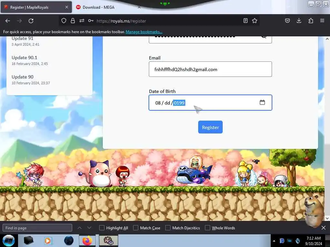The width and height of the screenshot is (330, 247).
Task: Click the taskbar clock showing 7:12 AM
Action: click(x=314, y=241)
